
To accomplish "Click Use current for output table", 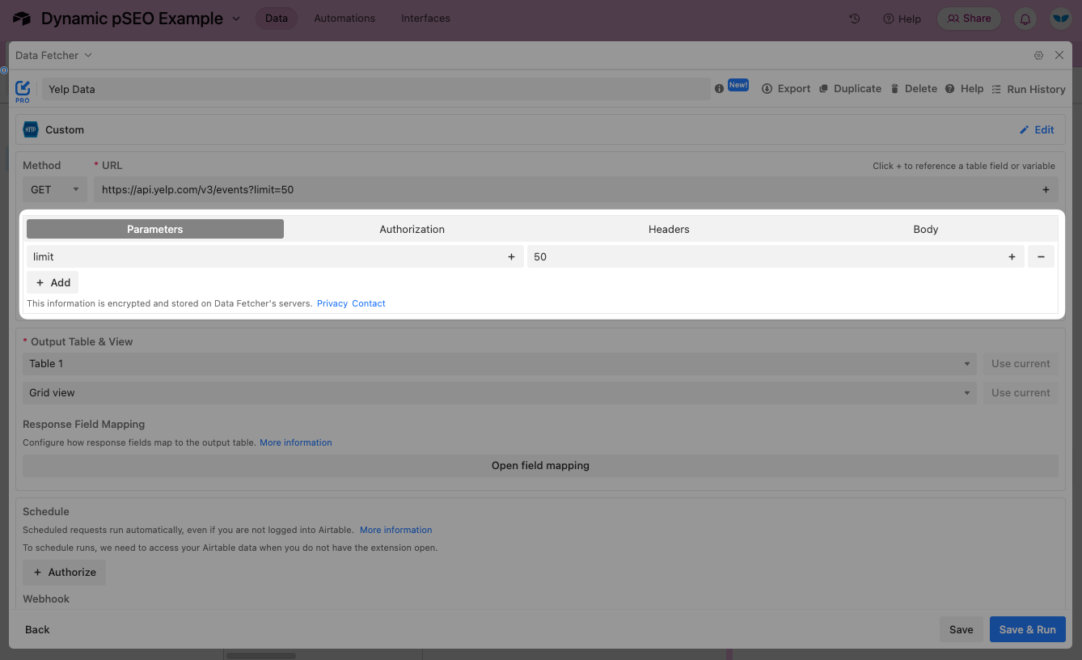I will [1021, 363].
